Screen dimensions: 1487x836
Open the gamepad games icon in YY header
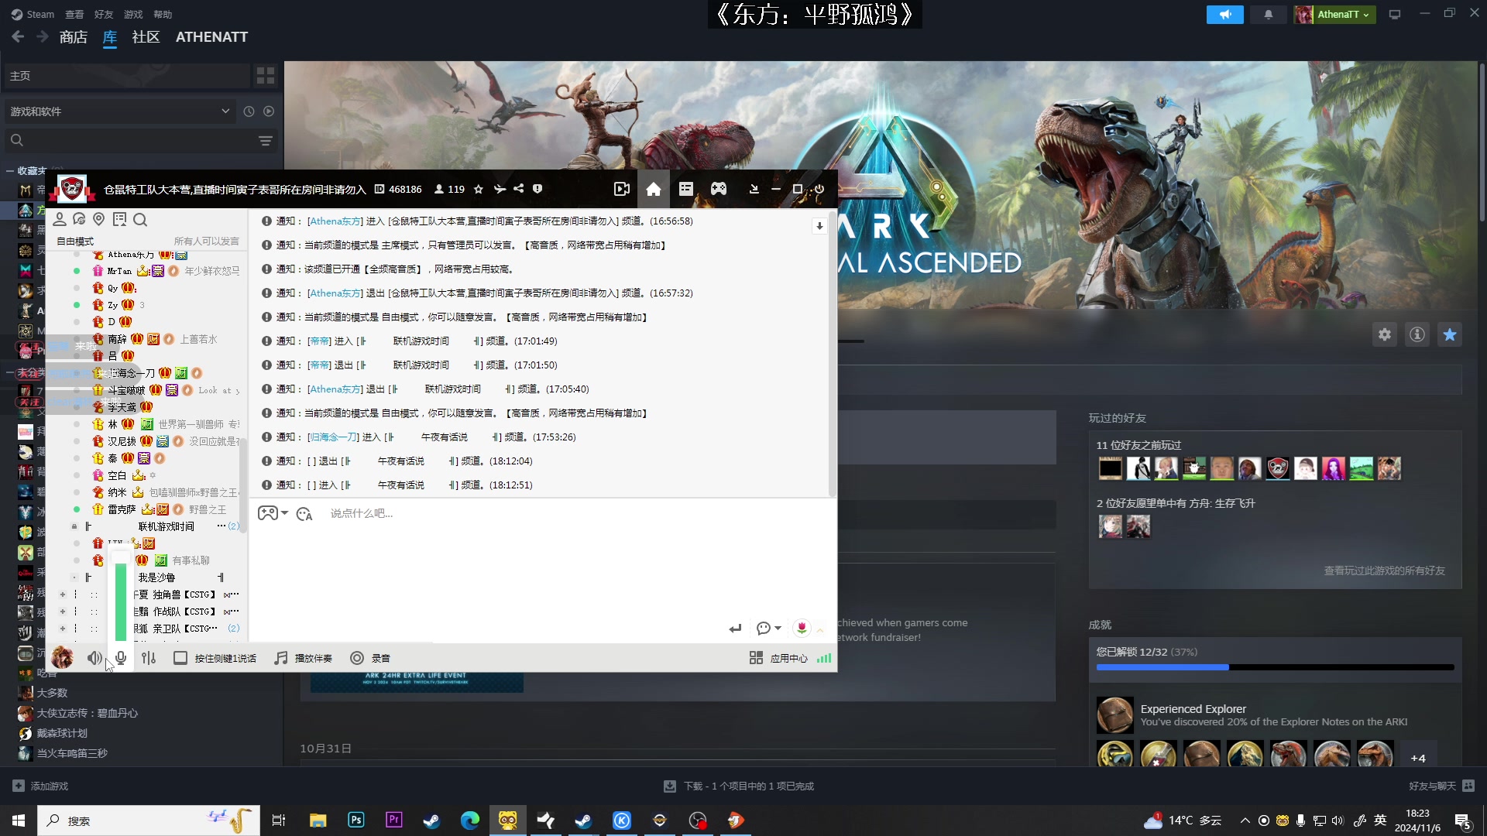click(719, 190)
